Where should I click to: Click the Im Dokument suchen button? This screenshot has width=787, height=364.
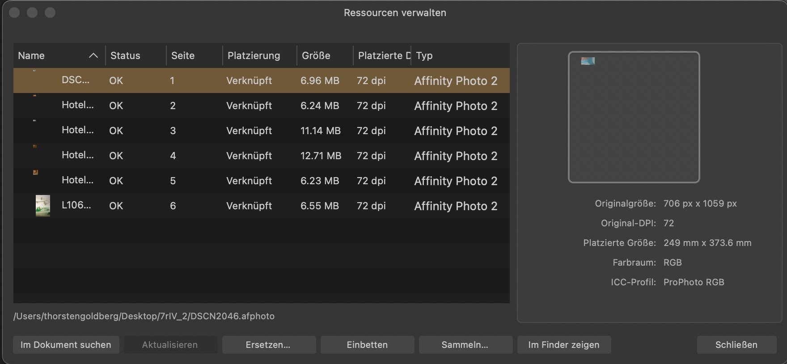click(66, 345)
